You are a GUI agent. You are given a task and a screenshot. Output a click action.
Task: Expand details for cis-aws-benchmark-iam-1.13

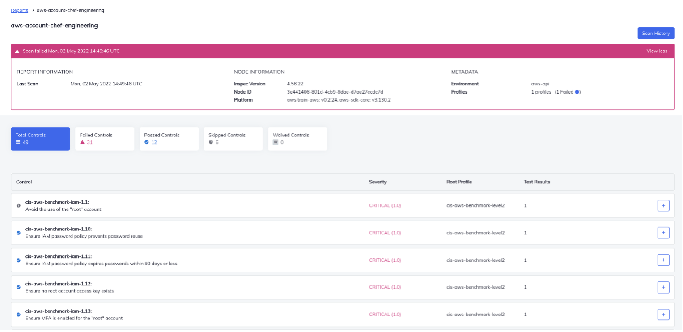pyautogui.click(x=663, y=315)
